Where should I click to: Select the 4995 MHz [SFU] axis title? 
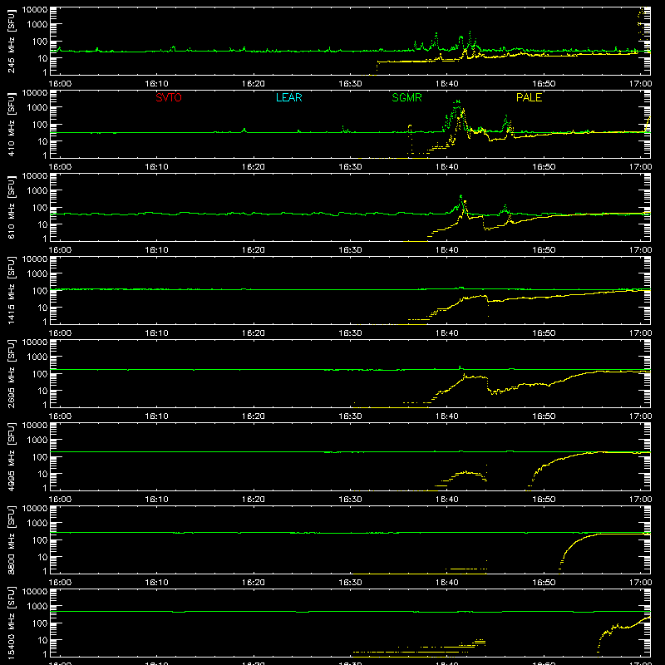tap(12, 456)
